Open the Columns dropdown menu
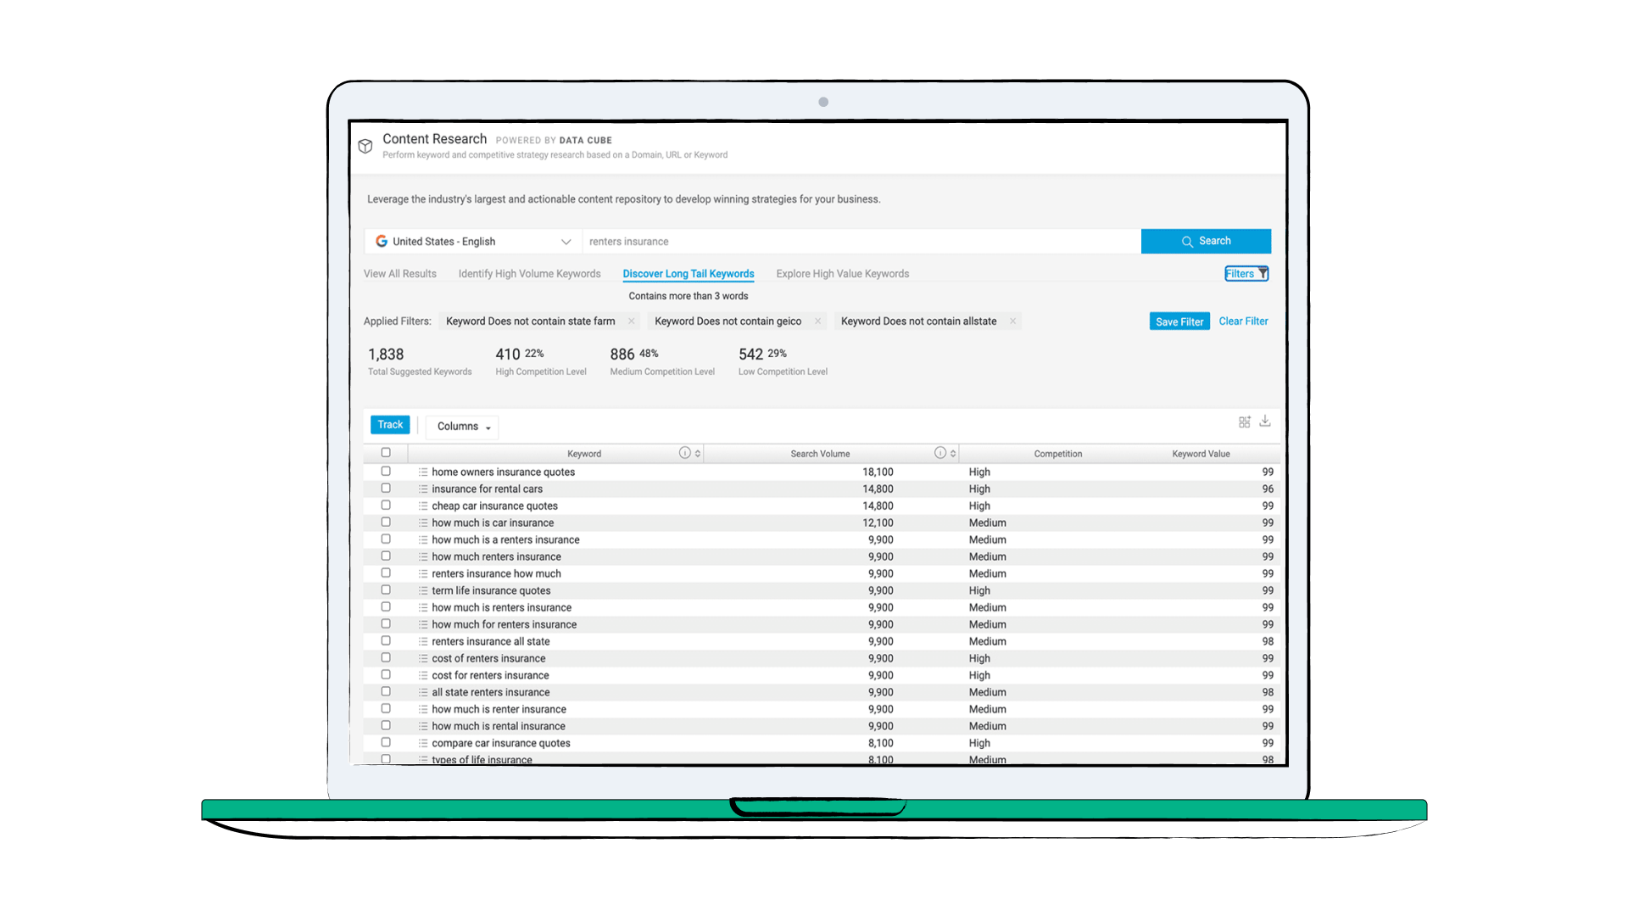 pos(462,426)
